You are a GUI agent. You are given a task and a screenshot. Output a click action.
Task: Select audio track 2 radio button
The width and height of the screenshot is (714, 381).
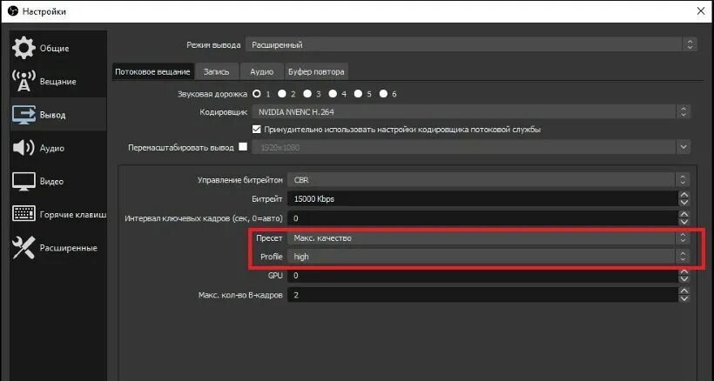pos(282,94)
